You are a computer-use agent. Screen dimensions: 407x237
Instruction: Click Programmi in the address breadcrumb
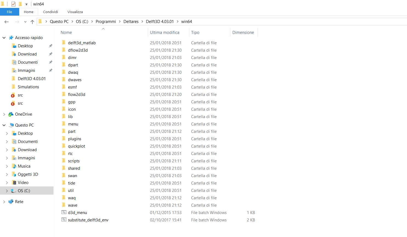pos(106,22)
